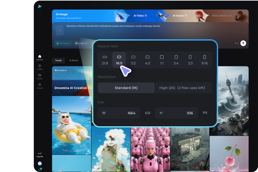The image size is (258, 172).
Task: Edit the width field showing 1664
Action: pyautogui.click(x=119, y=113)
